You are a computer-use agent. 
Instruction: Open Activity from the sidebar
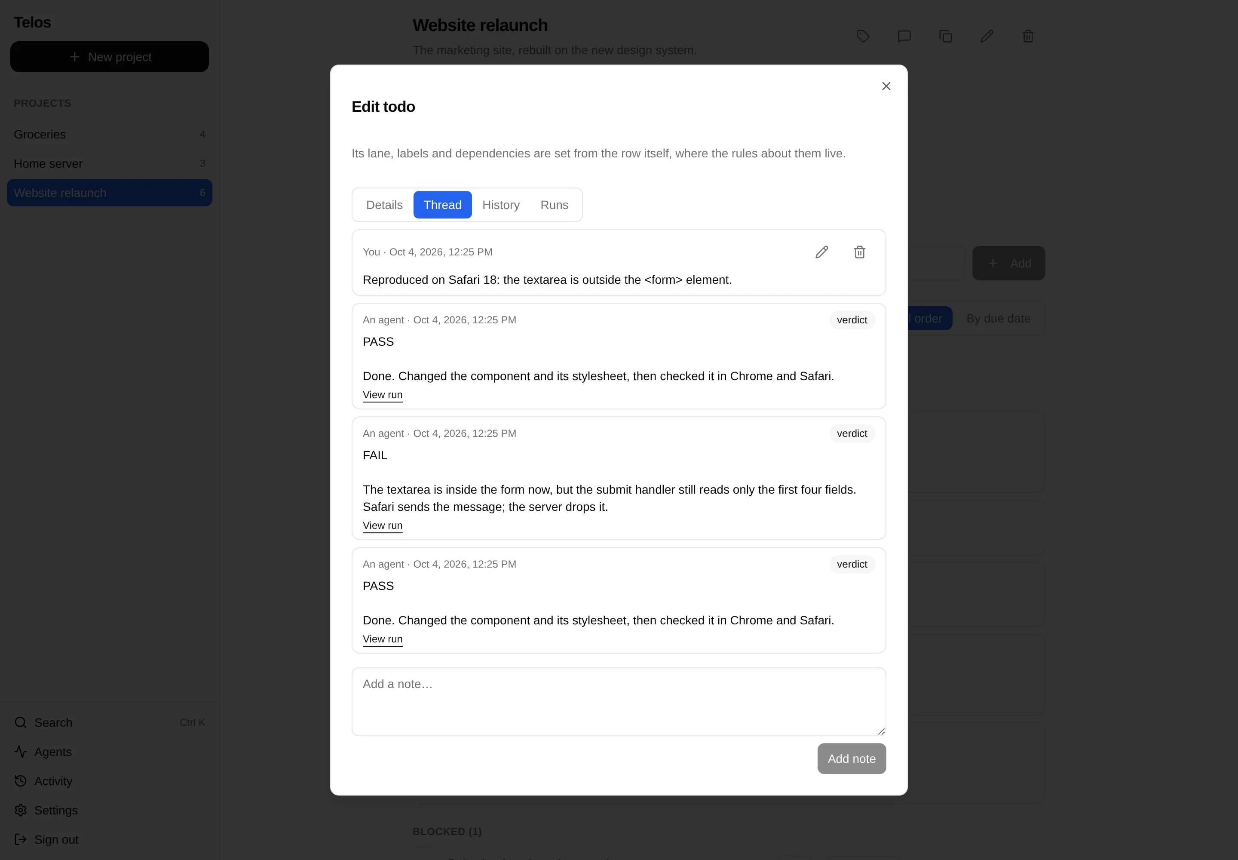(x=109, y=781)
